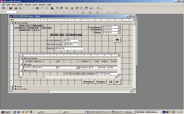Screen dimensions: 184x114
Task: Toggle Underline formatting
Action: pos(64,12)
